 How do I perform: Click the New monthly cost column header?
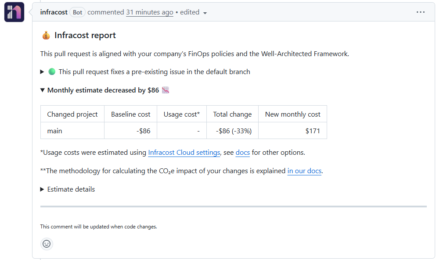292,114
